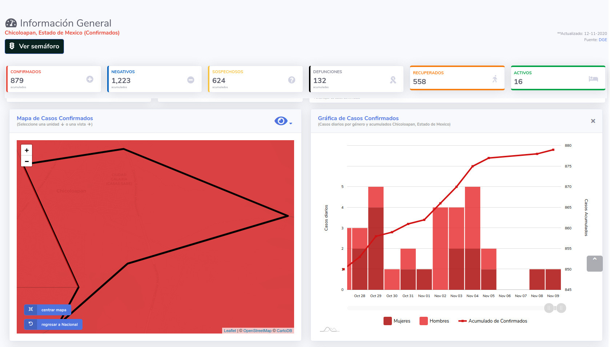Click the left handle of chart range slider
This screenshot has width=610, height=347.
(x=549, y=308)
